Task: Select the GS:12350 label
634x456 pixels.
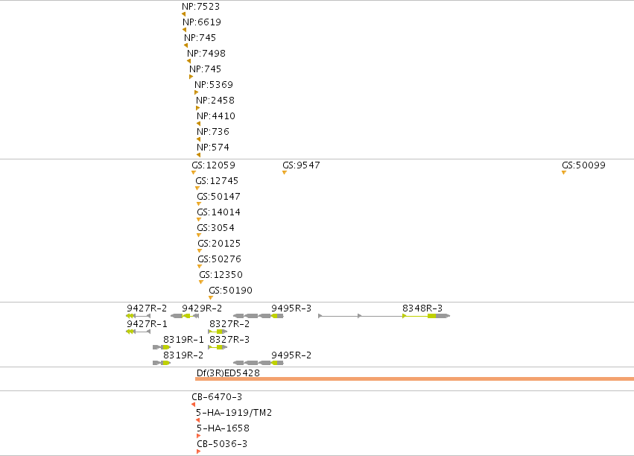Action: tap(221, 274)
